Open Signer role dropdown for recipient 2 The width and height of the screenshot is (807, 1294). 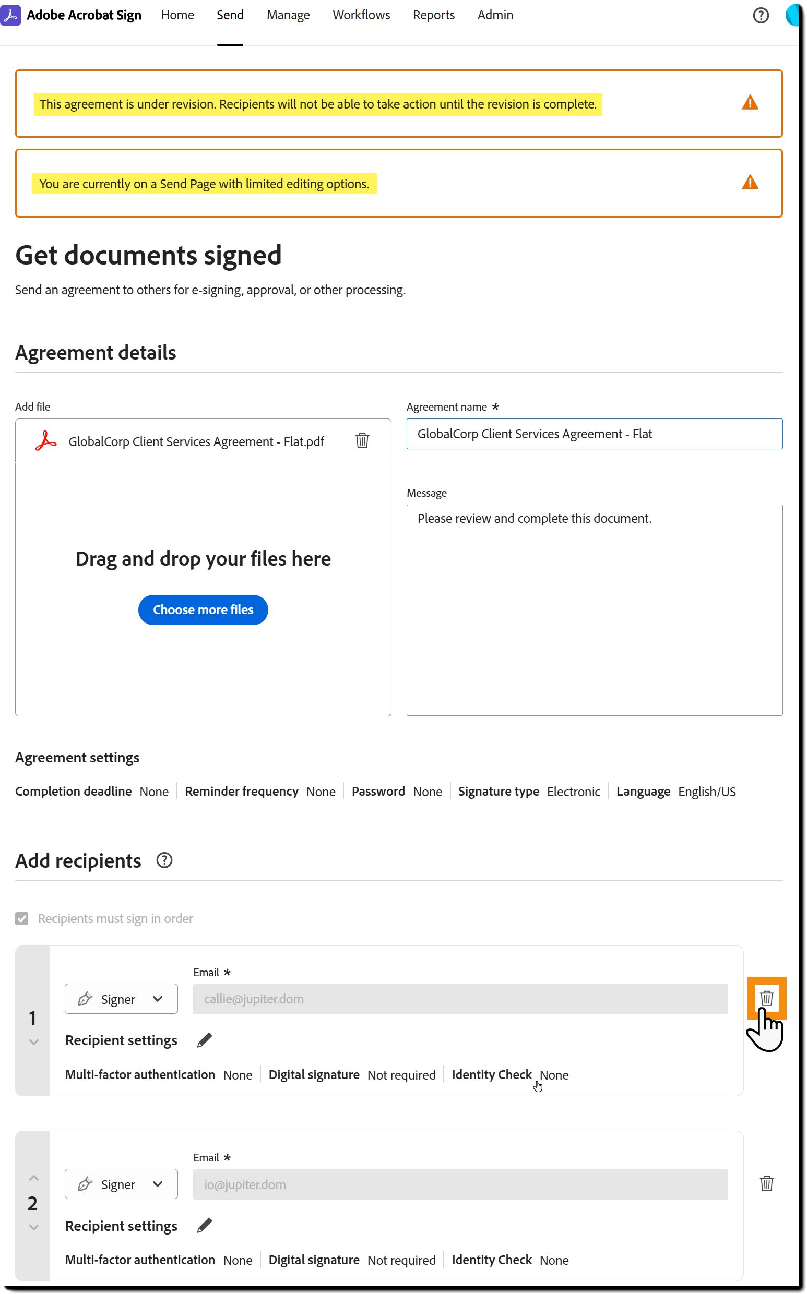tap(121, 1184)
